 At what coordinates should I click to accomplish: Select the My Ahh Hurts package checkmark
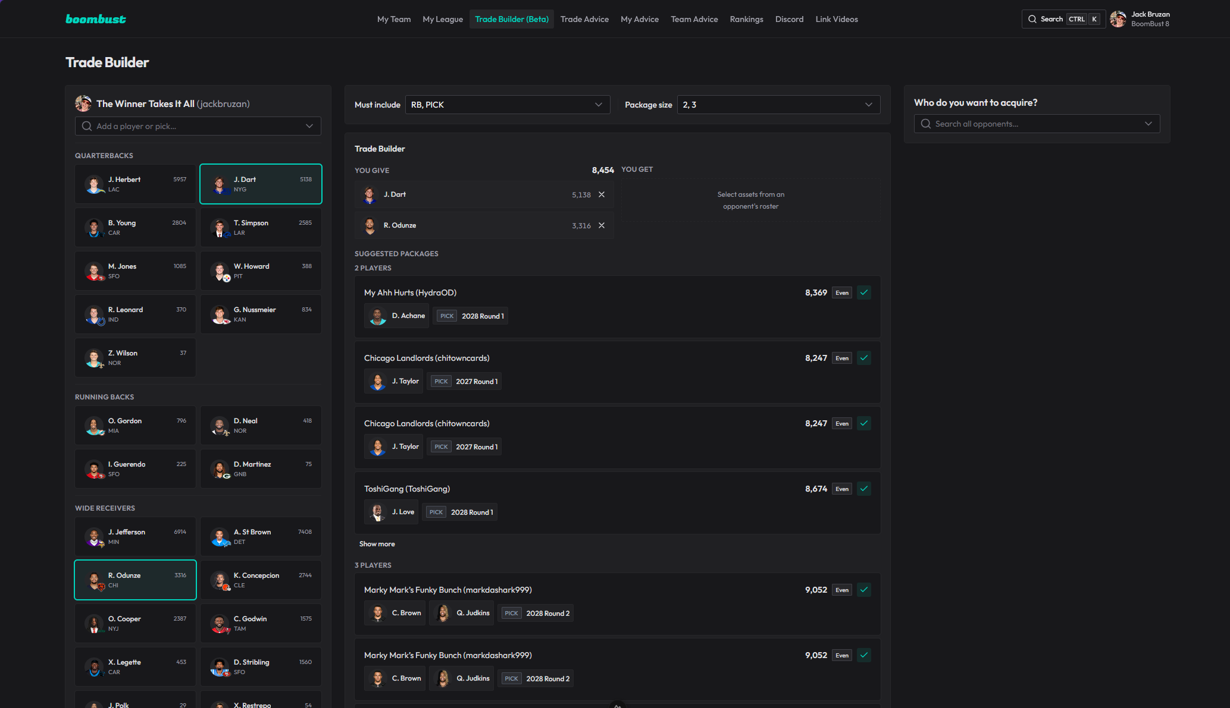pyautogui.click(x=864, y=292)
